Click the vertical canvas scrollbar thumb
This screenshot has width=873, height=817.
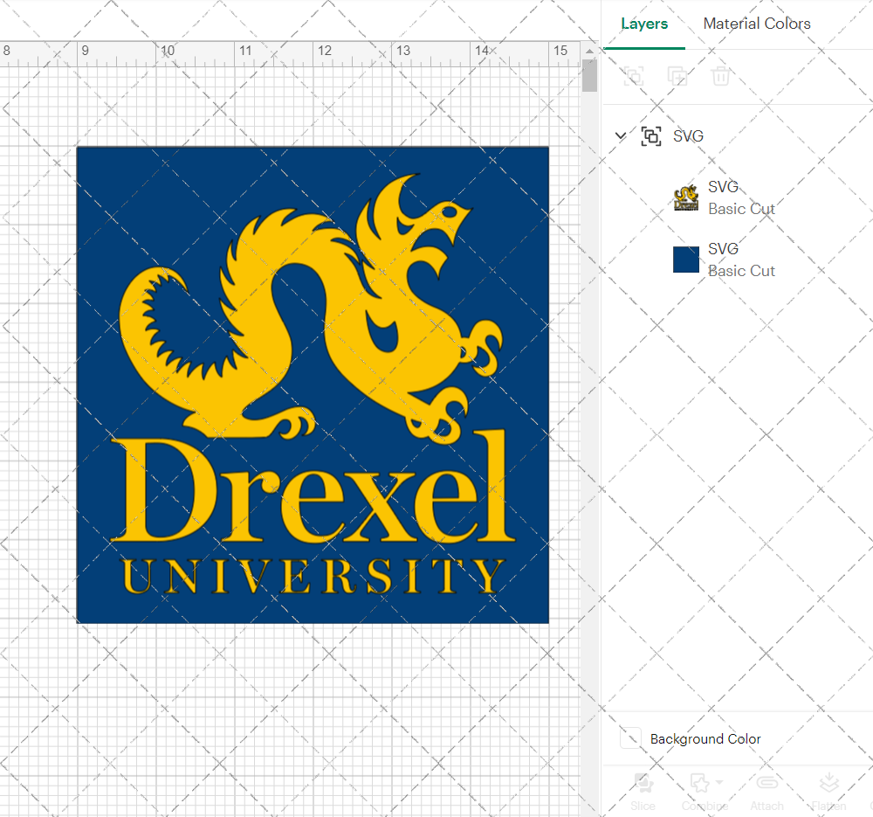pos(589,75)
